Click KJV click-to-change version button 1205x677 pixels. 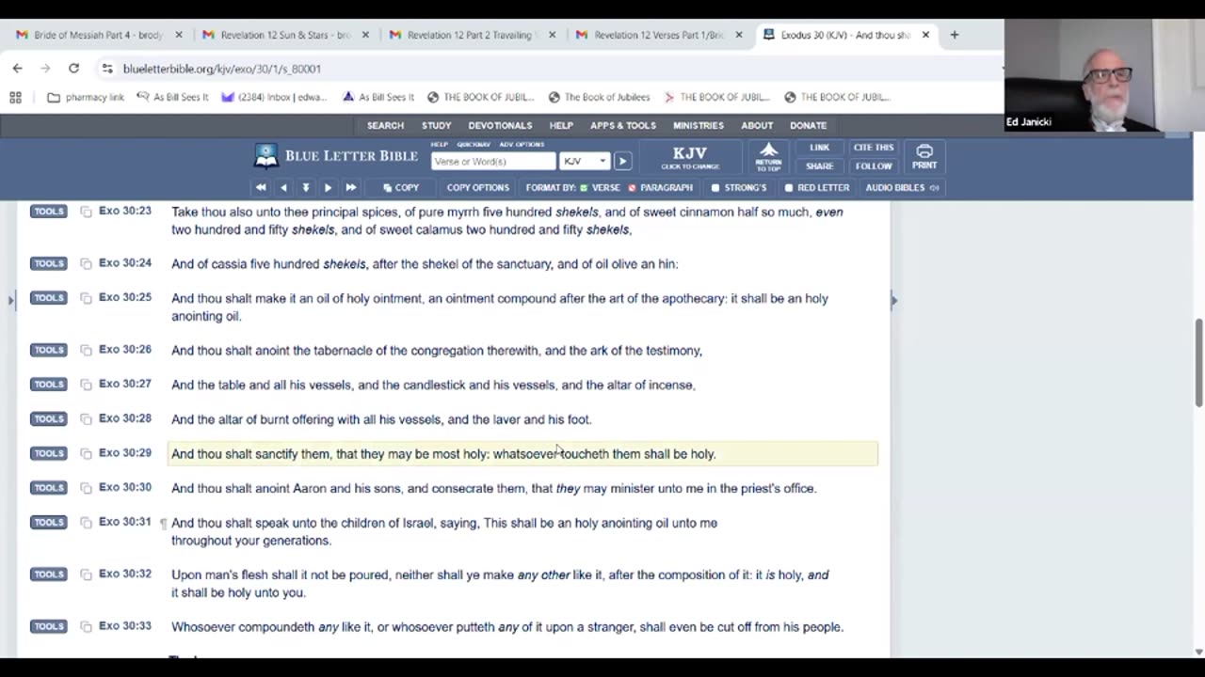pyautogui.click(x=690, y=157)
